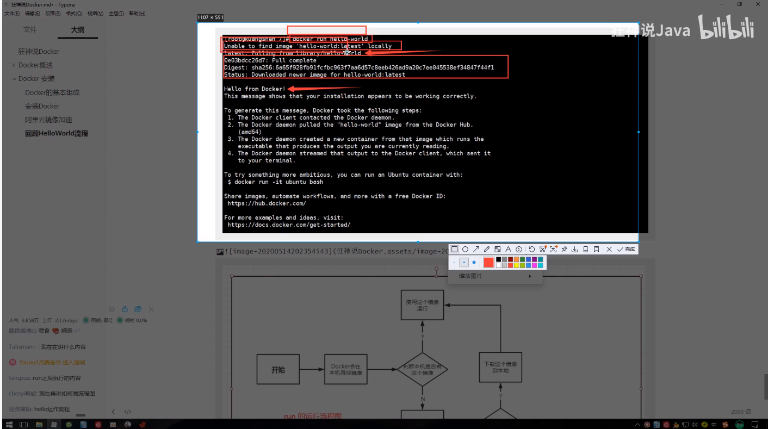The image size is (768, 429).
Task: Cancel the screenshot with X icon
Action: coord(609,249)
